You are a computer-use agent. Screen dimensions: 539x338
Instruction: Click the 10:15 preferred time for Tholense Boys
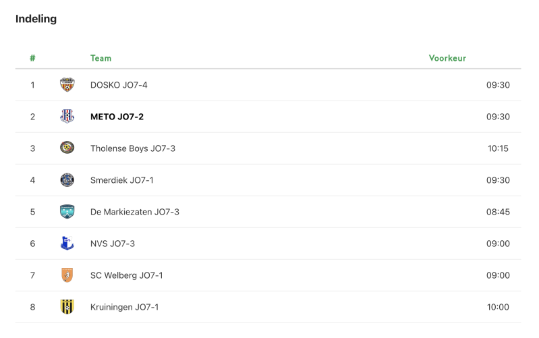[498, 148]
